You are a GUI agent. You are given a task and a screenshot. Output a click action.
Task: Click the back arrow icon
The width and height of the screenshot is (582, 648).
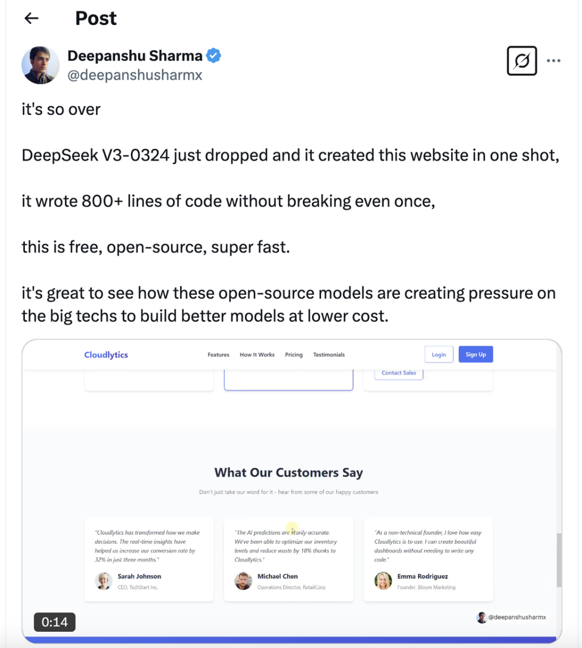point(32,18)
